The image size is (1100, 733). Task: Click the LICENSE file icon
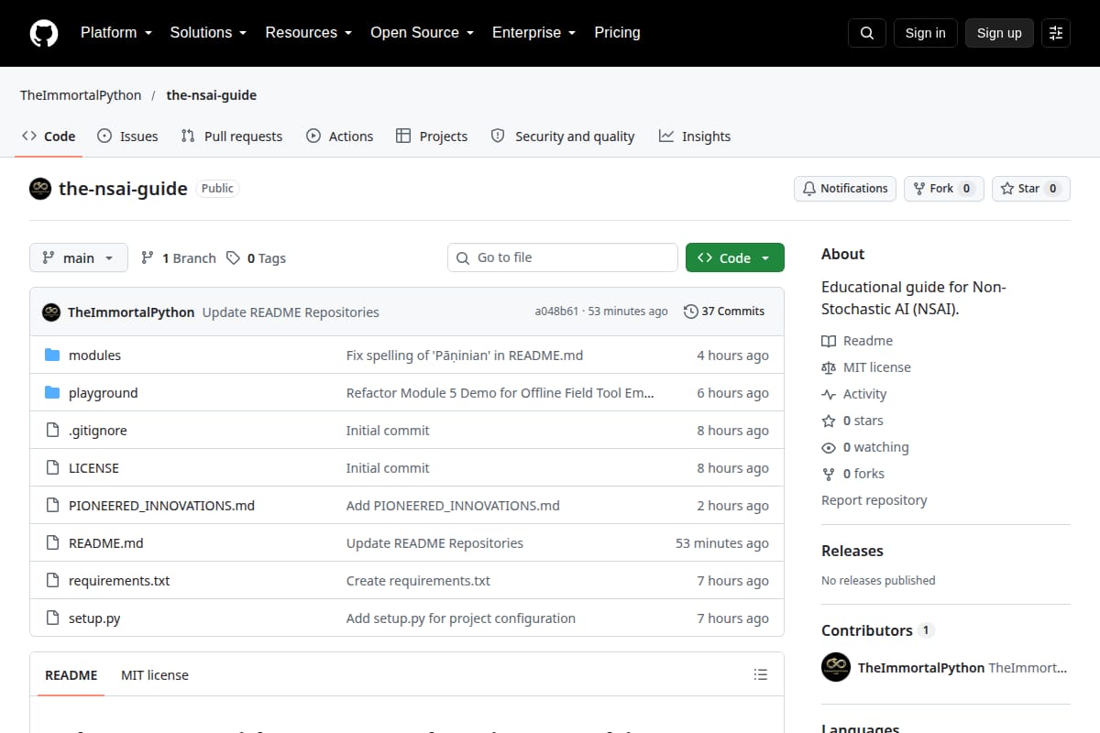[x=52, y=468]
